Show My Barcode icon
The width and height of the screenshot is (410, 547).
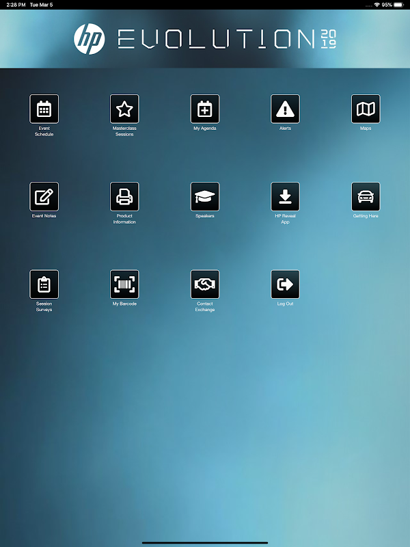pos(124,284)
